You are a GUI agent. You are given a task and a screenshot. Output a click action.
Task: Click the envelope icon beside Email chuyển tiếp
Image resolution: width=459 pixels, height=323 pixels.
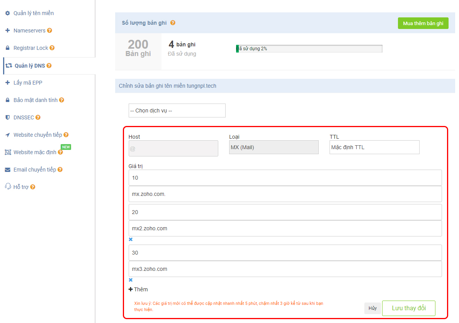click(8, 170)
